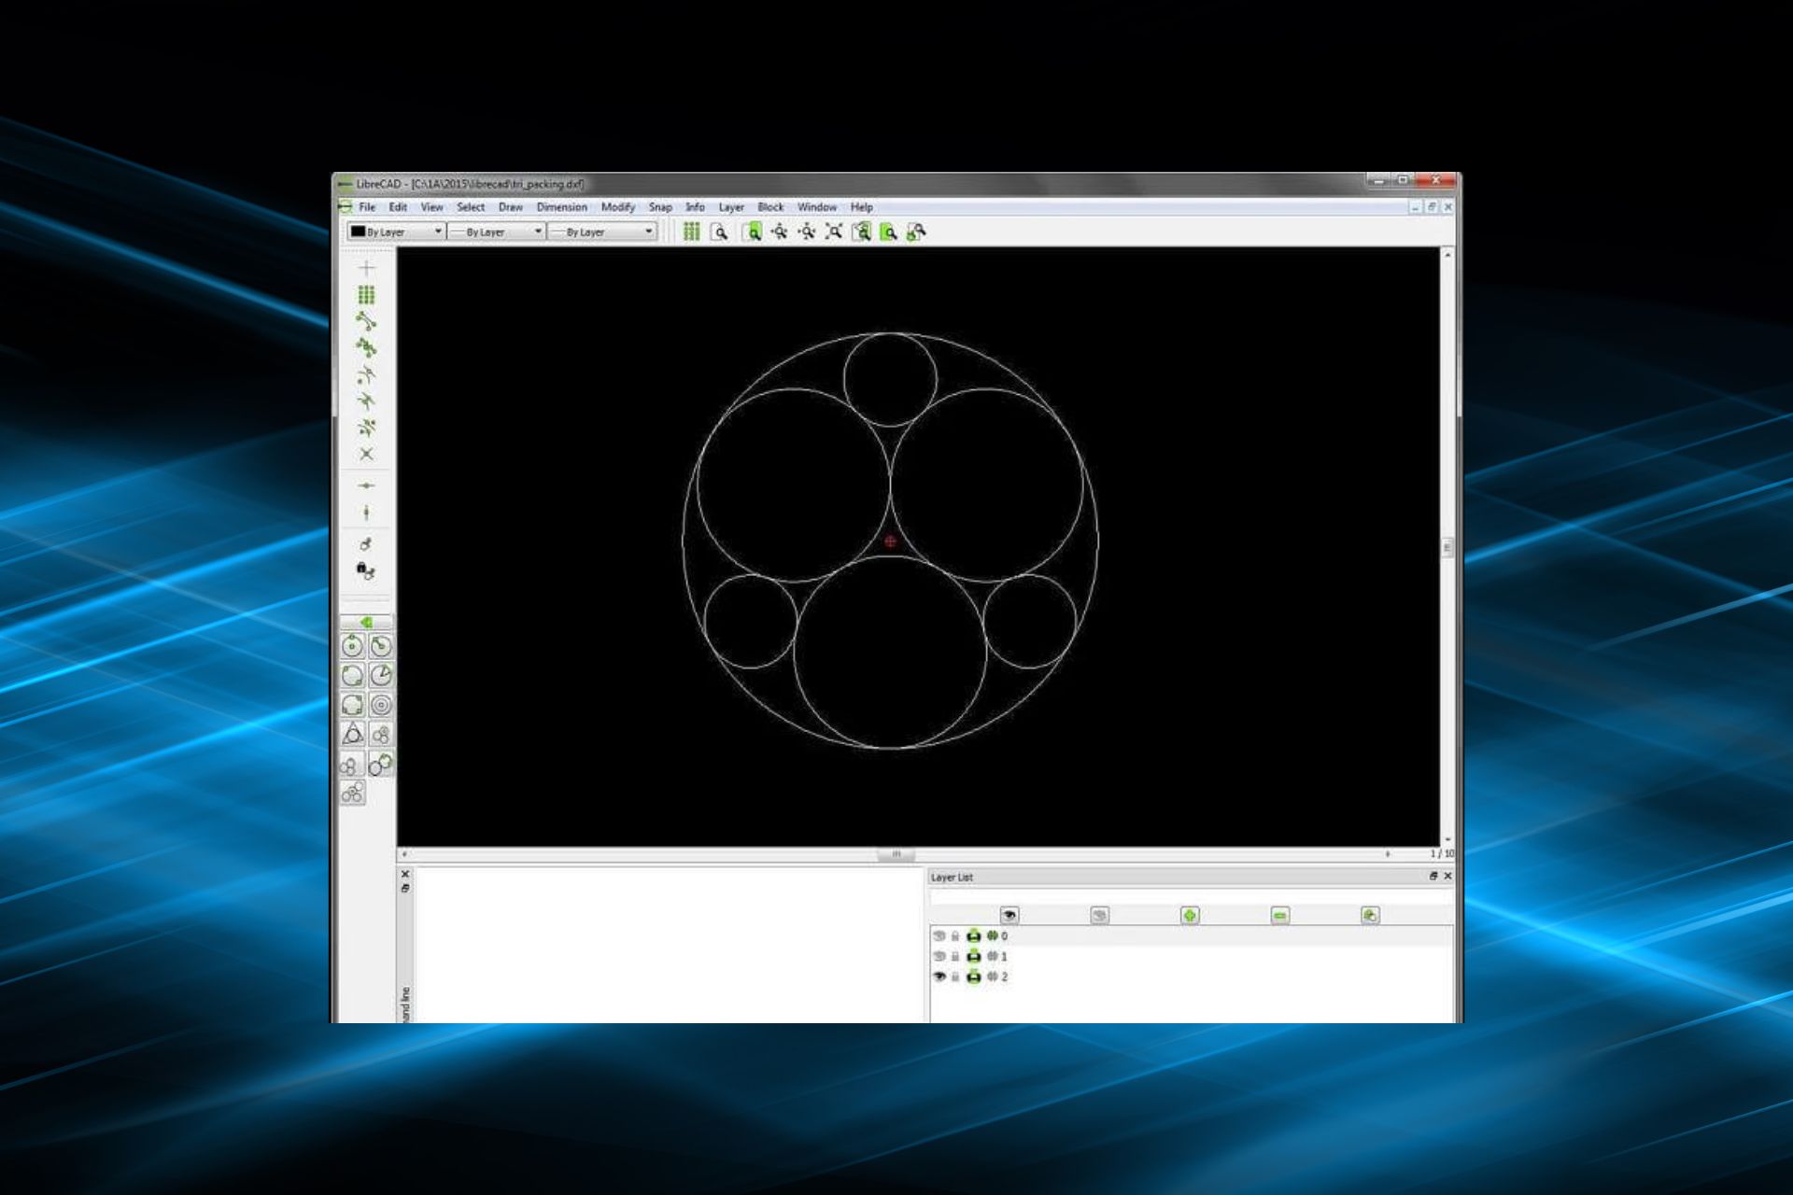Image resolution: width=1793 pixels, height=1195 pixels.
Task: Select Circle Tangent Two Circles Radius tool
Action: point(380,734)
